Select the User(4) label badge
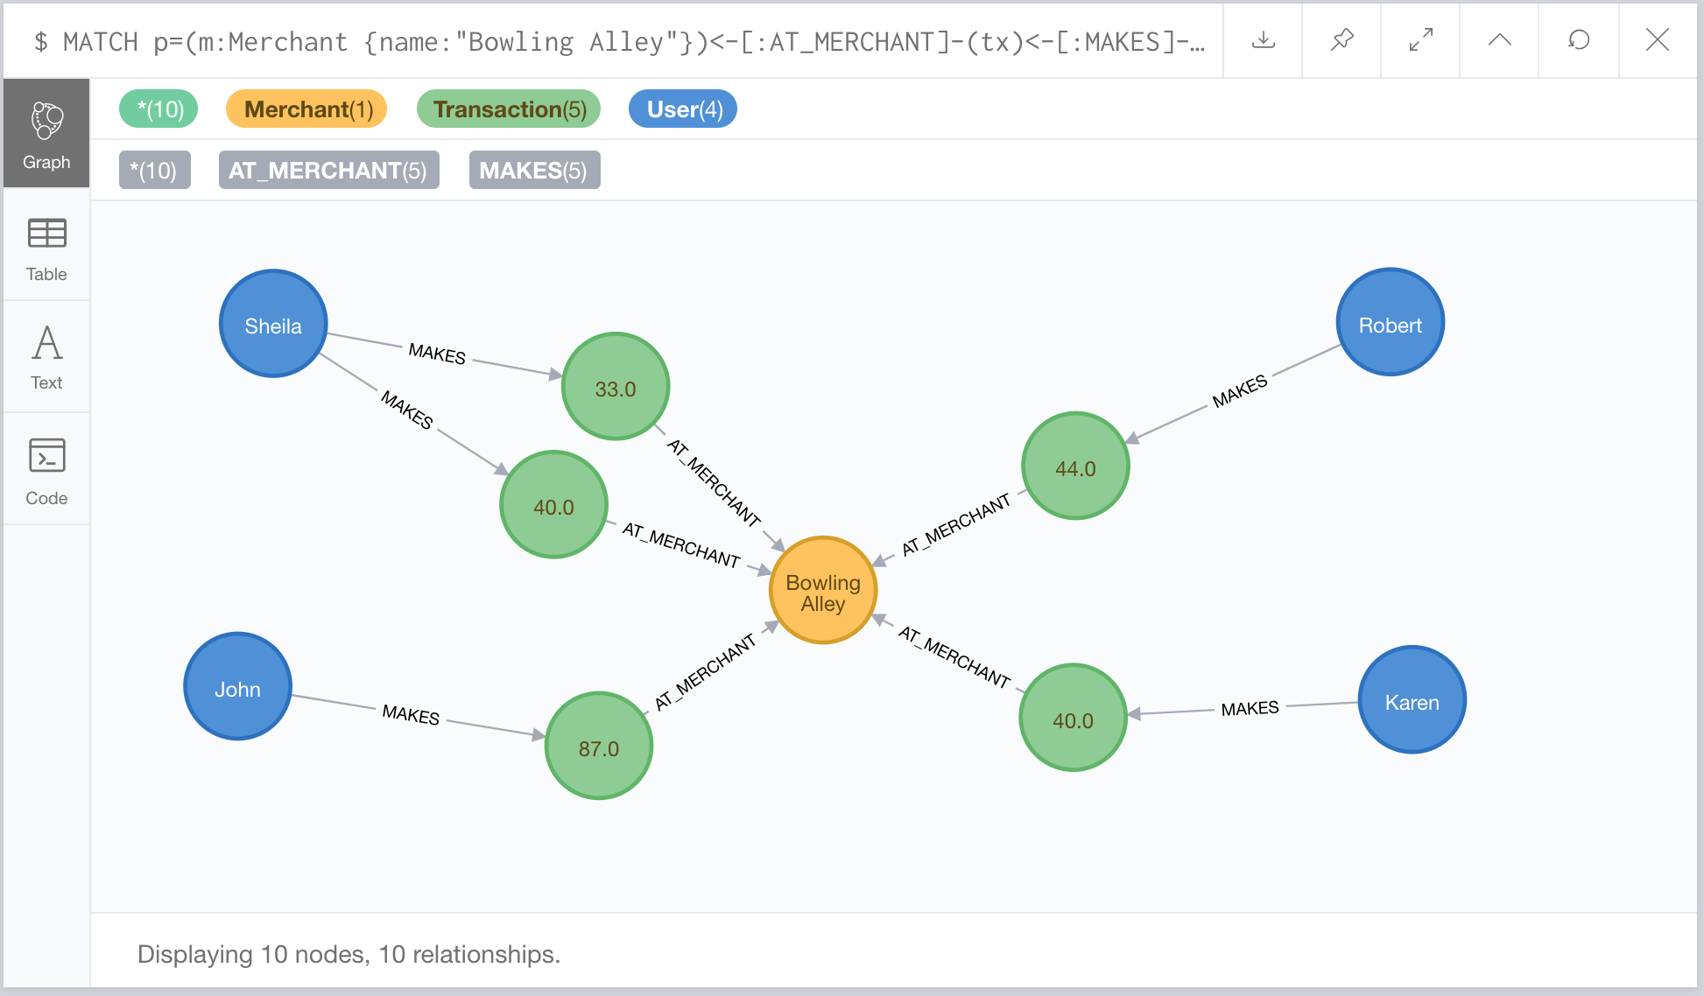 point(683,109)
